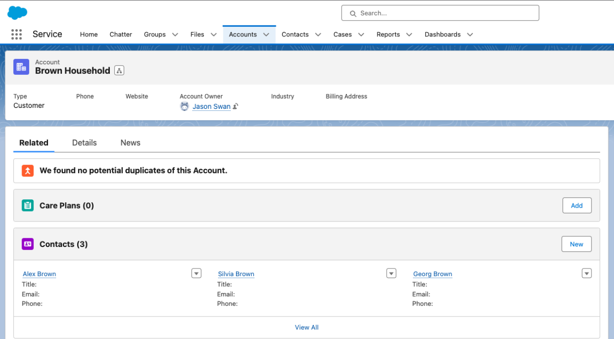Screen dimensions: 614x339
Task: Click the Service app name
Action: pos(47,34)
